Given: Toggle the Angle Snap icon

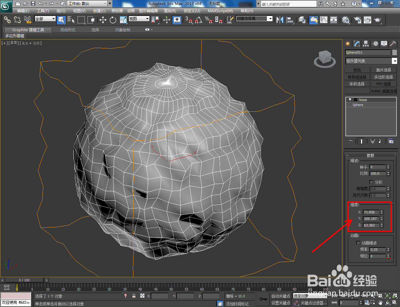Looking at the screenshot, I should tap(198, 20).
